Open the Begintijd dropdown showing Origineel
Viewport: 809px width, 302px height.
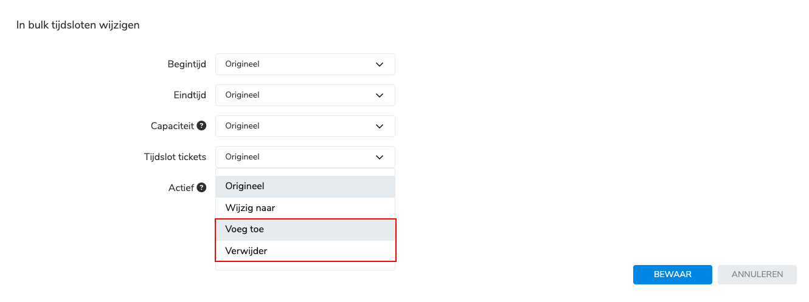click(x=305, y=64)
